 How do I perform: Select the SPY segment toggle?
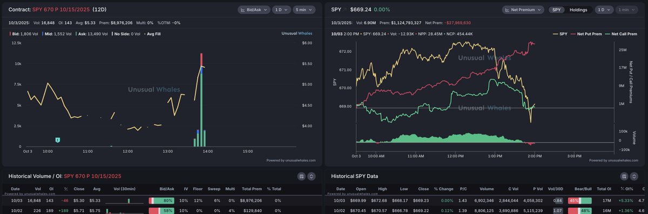(x=556, y=10)
